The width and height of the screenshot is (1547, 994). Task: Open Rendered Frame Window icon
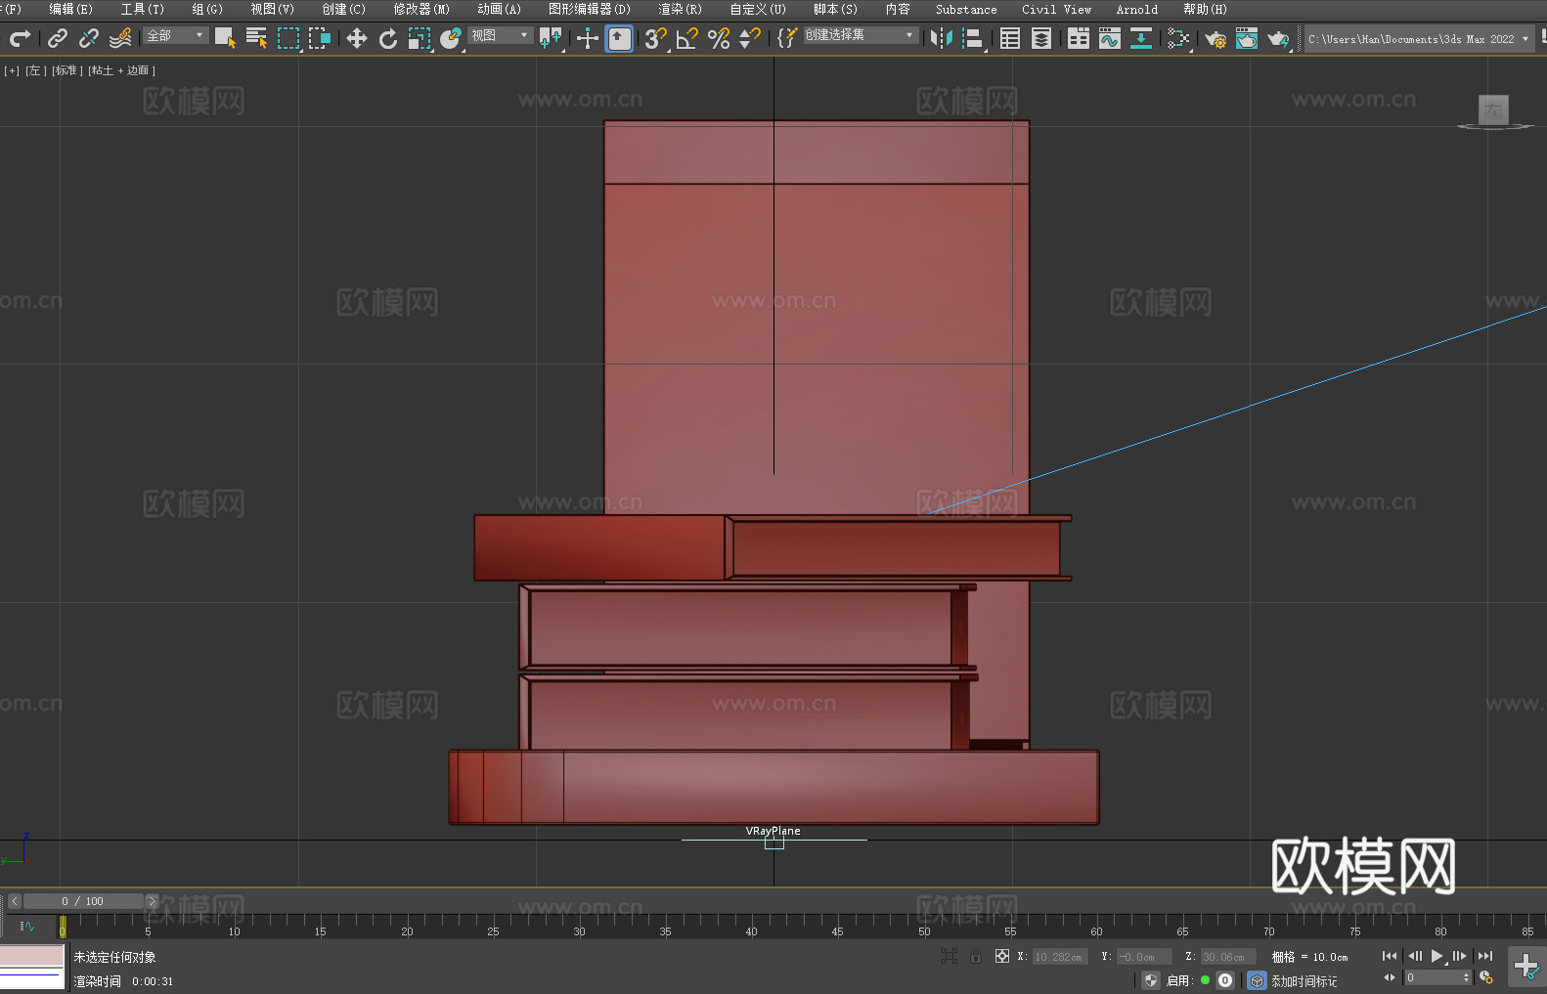pyautogui.click(x=1247, y=38)
